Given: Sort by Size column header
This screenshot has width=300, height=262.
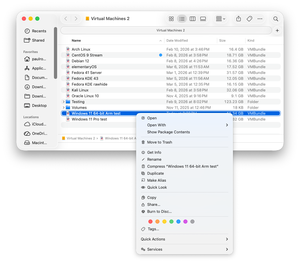Looking at the screenshot, I should (222, 40).
